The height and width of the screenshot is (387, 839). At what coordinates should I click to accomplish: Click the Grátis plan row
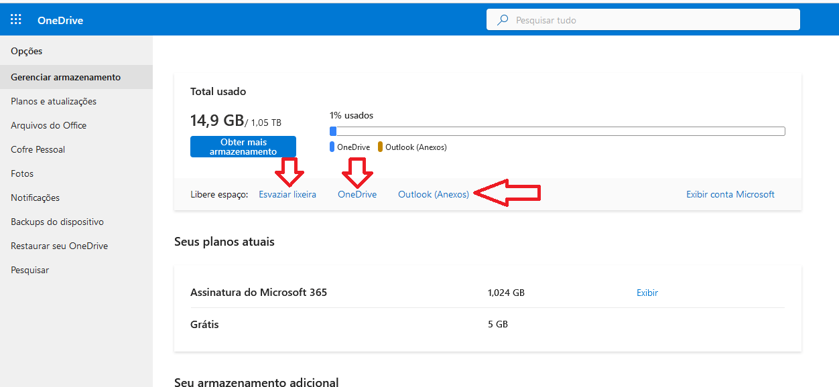(x=487, y=324)
